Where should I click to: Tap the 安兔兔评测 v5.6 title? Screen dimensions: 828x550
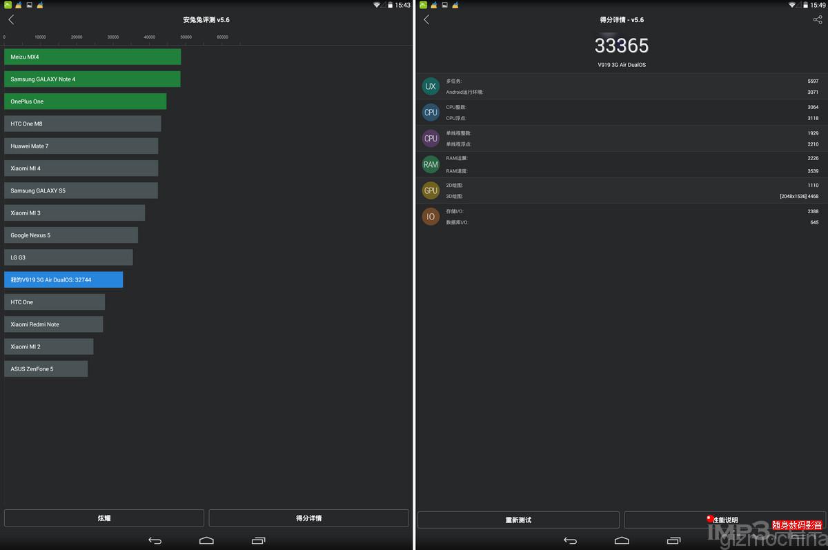coord(206,19)
